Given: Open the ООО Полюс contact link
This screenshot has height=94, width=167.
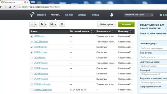Looking at the screenshot, I should point(40,57).
